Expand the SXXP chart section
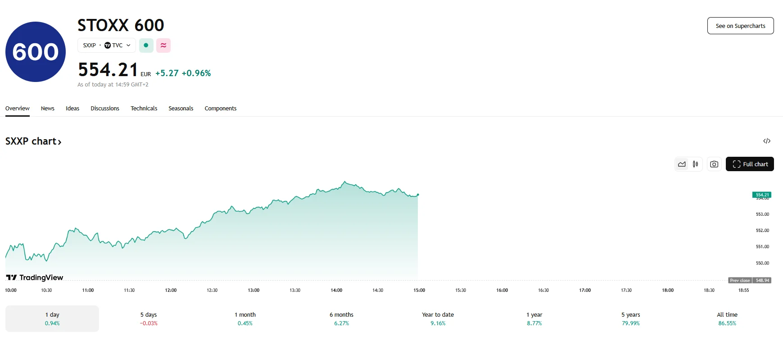The height and width of the screenshot is (341, 783). click(x=33, y=141)
